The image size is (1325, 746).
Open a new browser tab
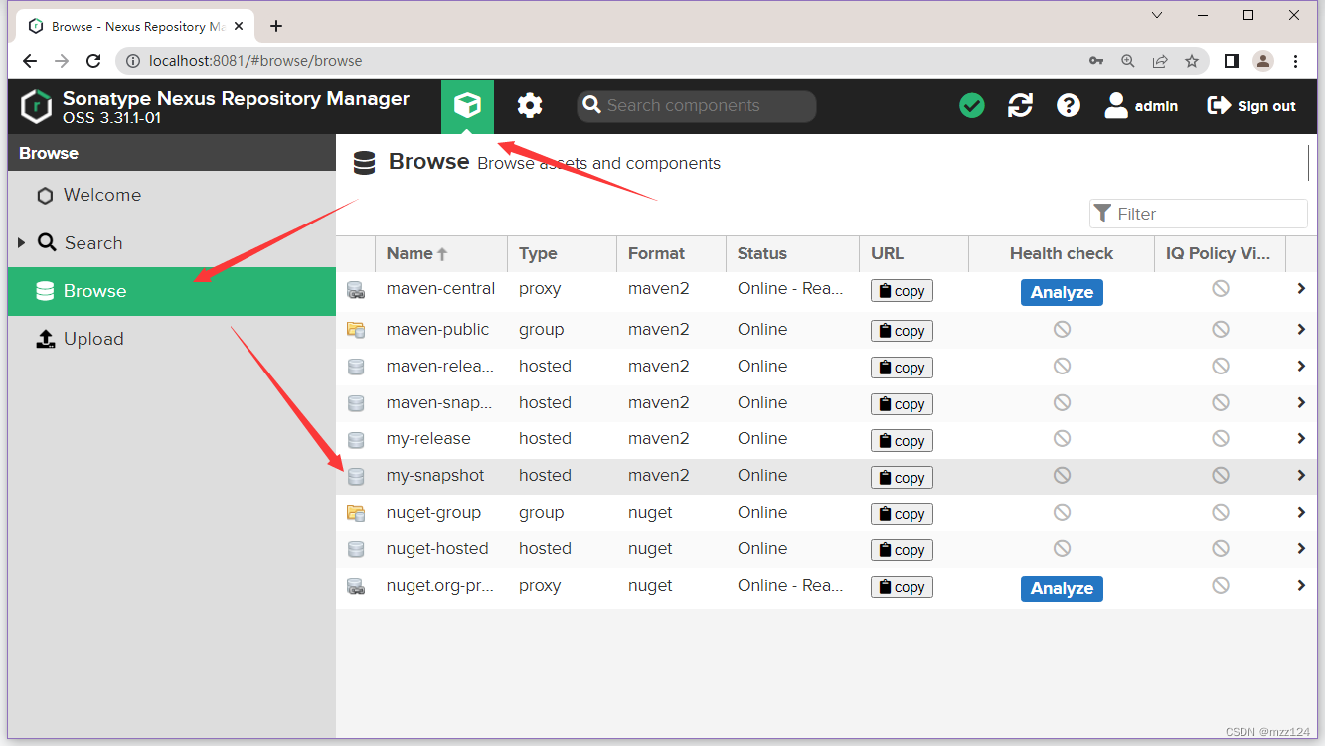pos(276,26)
